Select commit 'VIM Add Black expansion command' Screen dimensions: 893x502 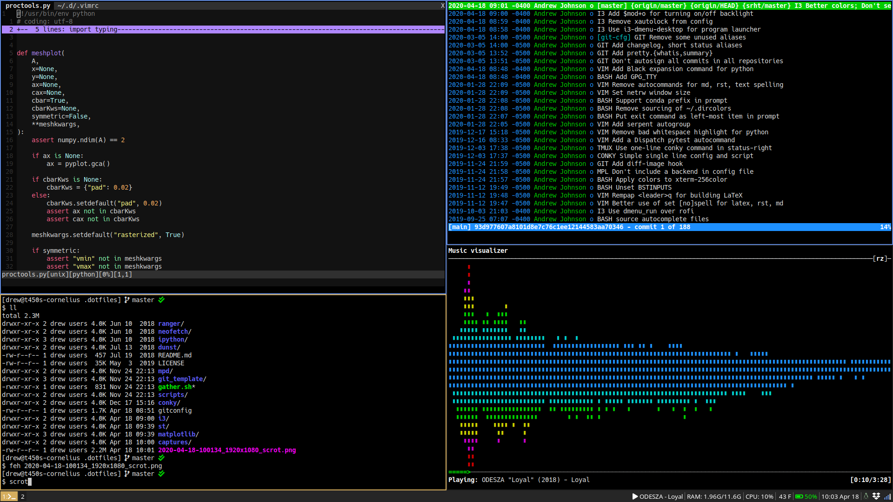tap(674, 69)
